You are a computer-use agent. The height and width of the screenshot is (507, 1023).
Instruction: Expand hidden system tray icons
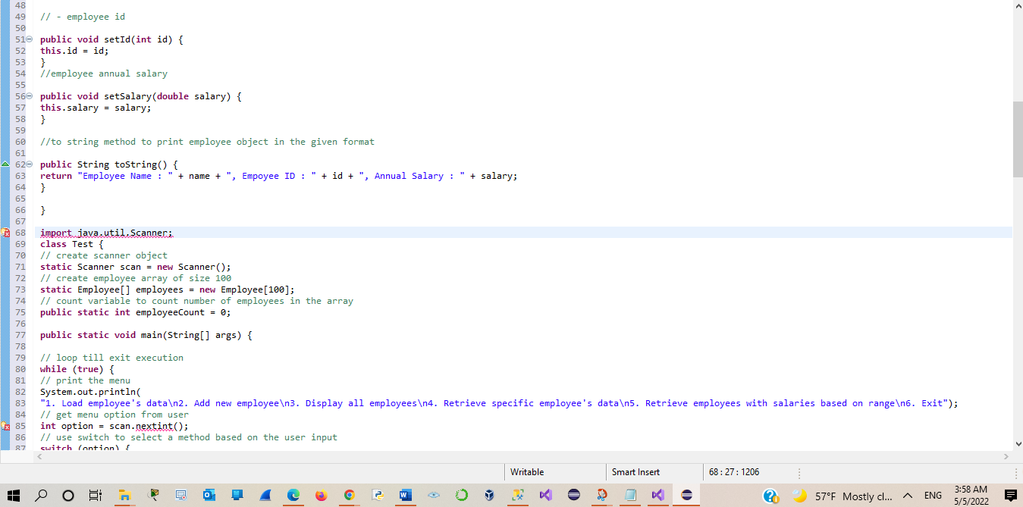908,495
